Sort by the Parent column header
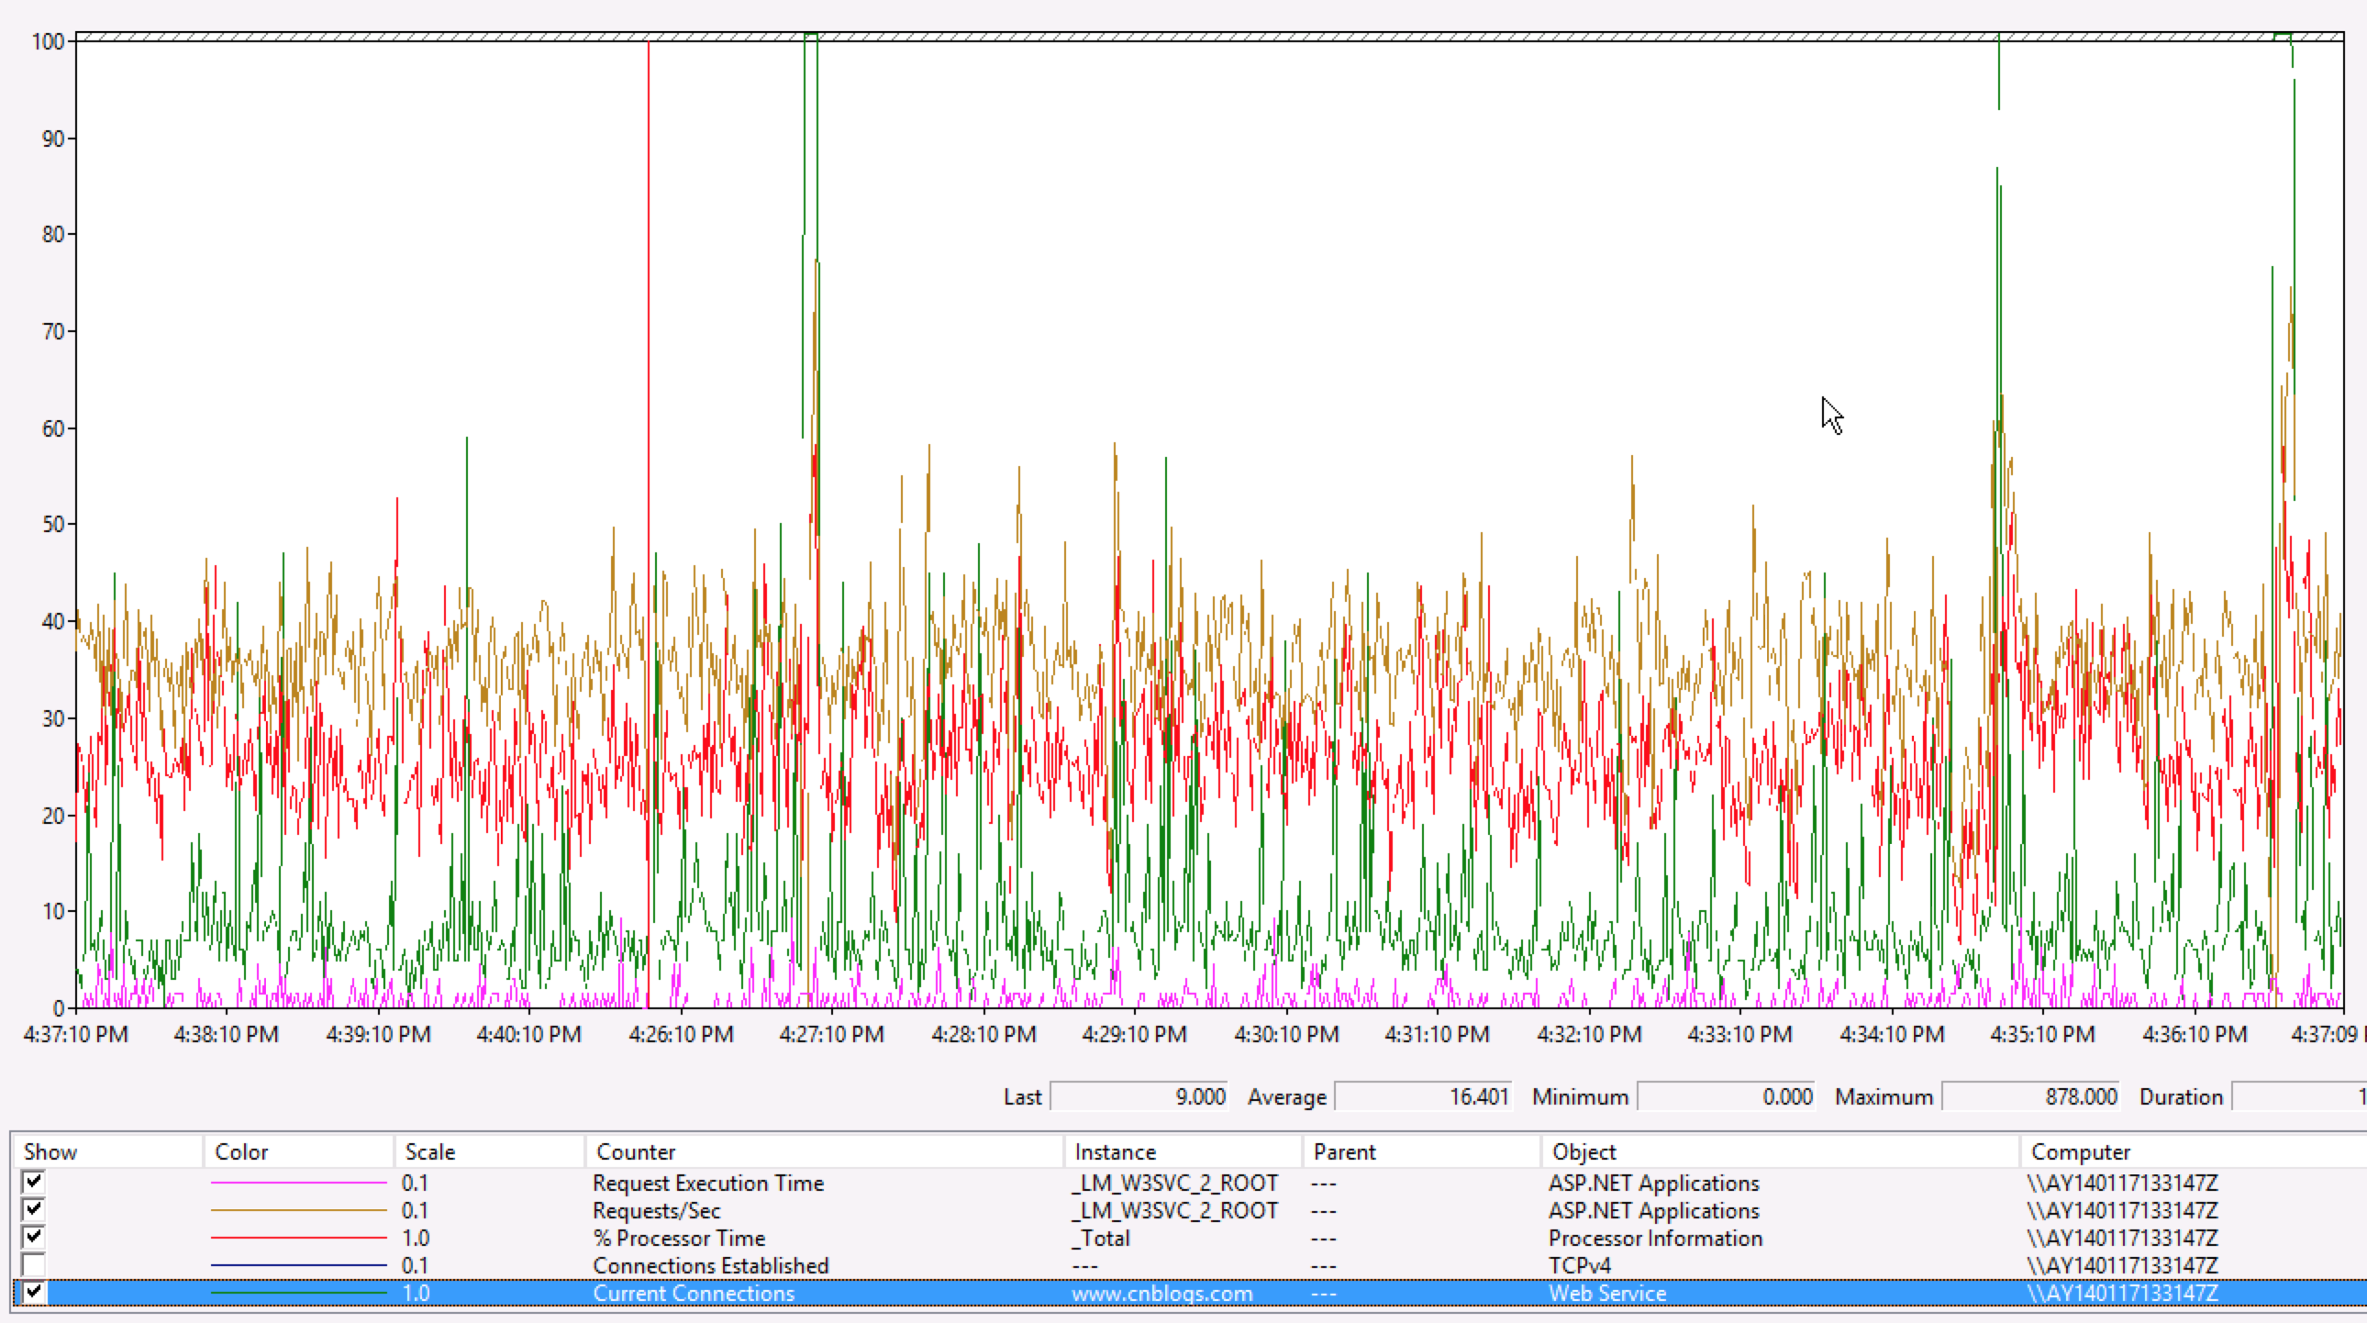Screen dimensions: 2367x1323 pos(1422,1151)
